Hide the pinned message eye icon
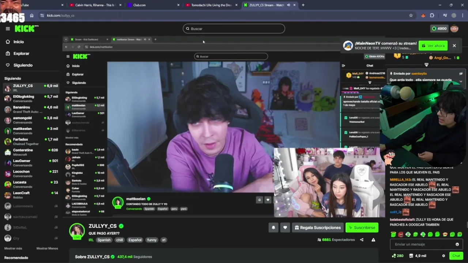 coord(461,73)
